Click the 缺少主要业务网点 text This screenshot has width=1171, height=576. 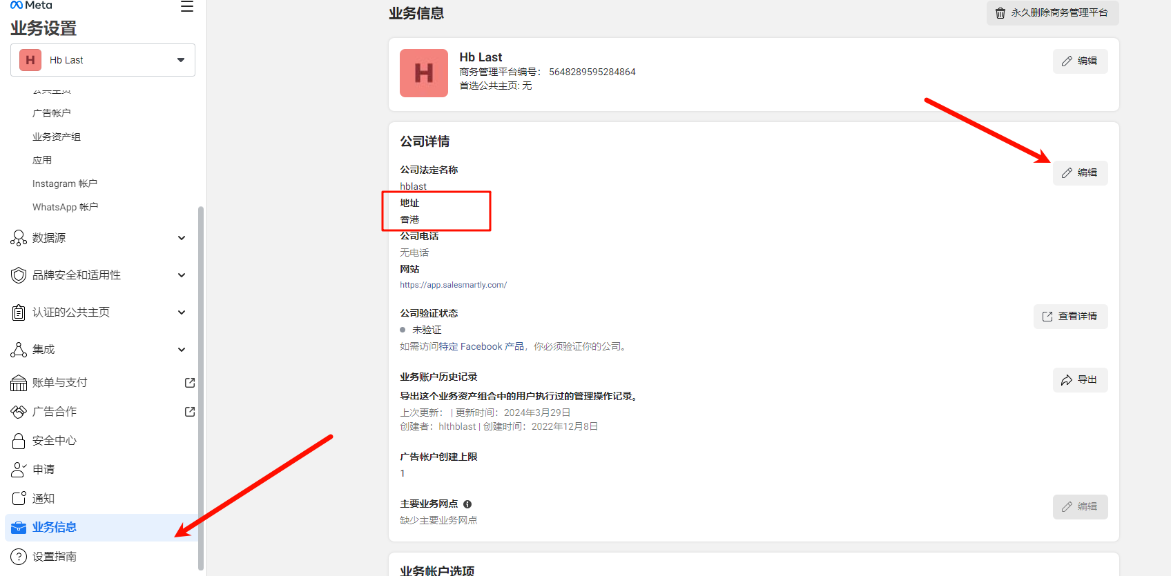pos(438,521)
